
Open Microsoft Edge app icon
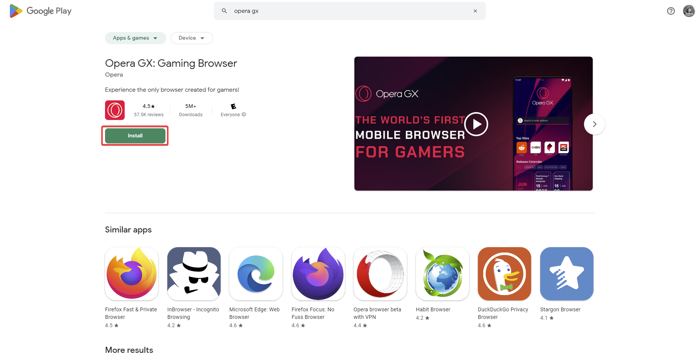coord(256,274)
